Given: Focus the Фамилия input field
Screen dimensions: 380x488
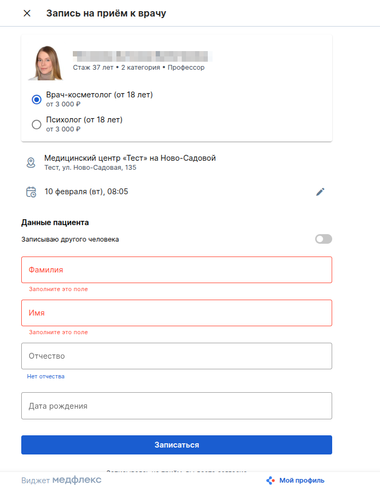Looking at the screenshot, I should 176,270.
